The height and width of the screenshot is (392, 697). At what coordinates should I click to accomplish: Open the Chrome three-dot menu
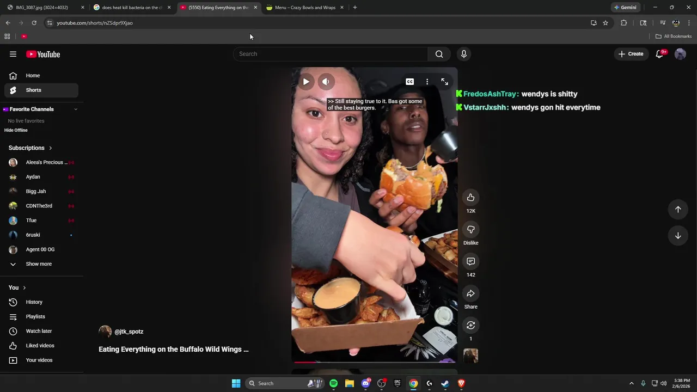tap(689, 23)
